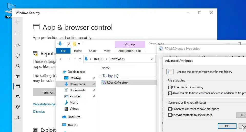246x132 pixels.
Task: Go back in Windows Security
Action: [x=17, y=22]
